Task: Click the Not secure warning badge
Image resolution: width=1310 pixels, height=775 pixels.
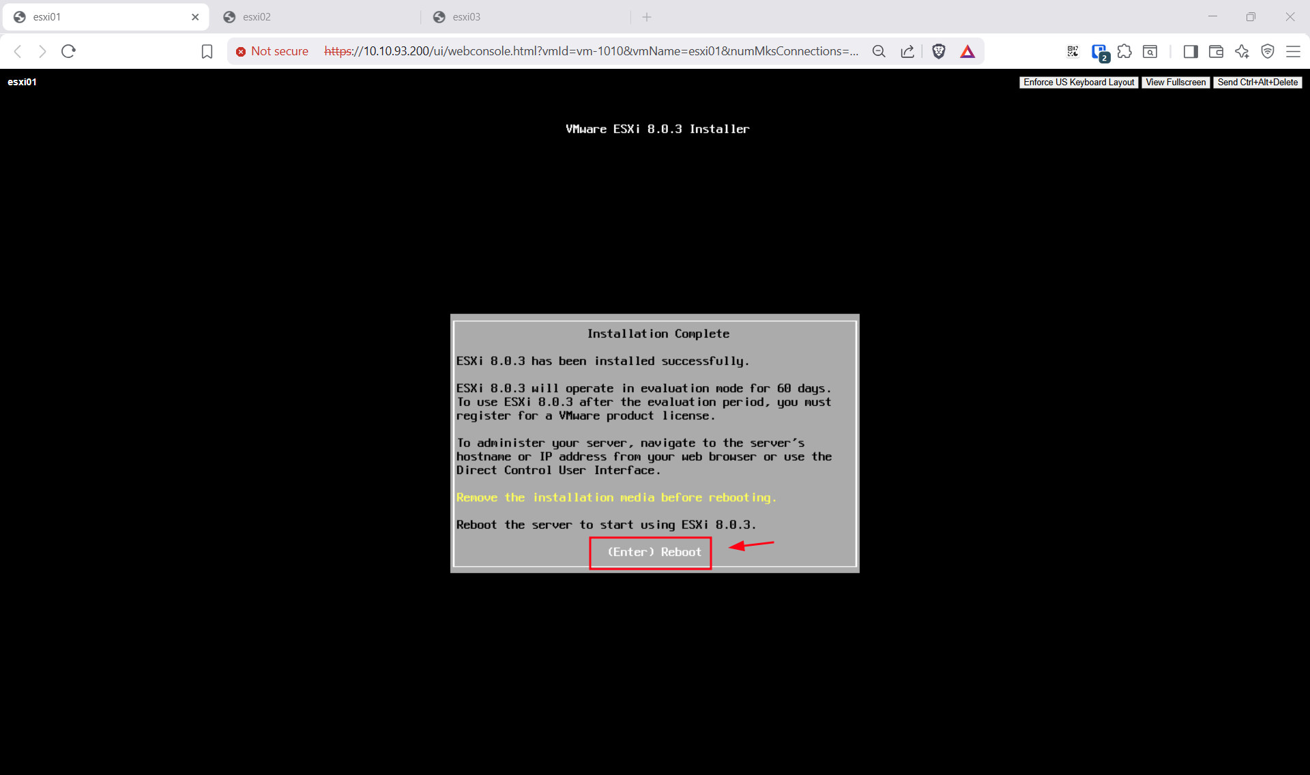Action: tap(272, 51)
